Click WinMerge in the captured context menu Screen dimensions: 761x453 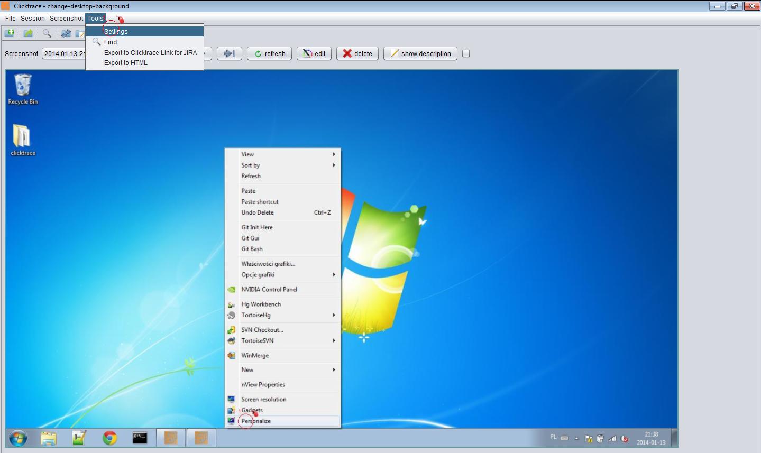click(282, 355)
